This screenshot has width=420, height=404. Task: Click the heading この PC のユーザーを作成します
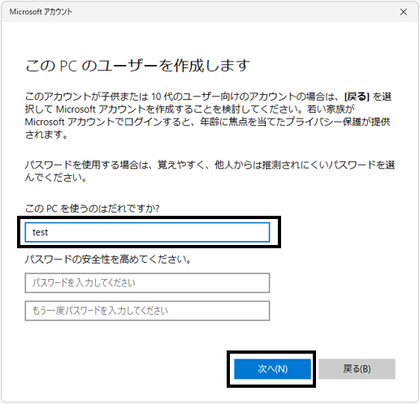point(137,66)
